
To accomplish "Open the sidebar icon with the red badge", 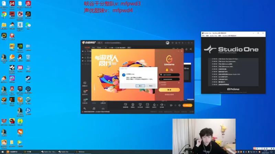I will [x=85, y=92].
